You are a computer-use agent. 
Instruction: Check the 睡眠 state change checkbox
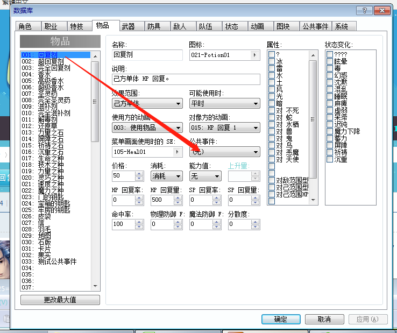click(x=330, y=96)
